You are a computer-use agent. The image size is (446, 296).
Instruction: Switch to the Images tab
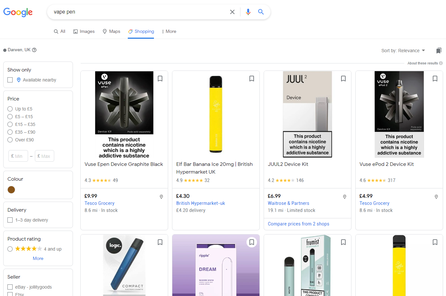[x=84, y=31]
